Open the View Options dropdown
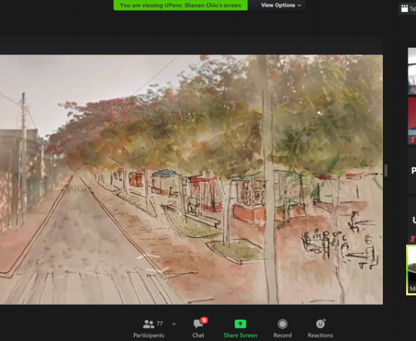 coord(281,5)
